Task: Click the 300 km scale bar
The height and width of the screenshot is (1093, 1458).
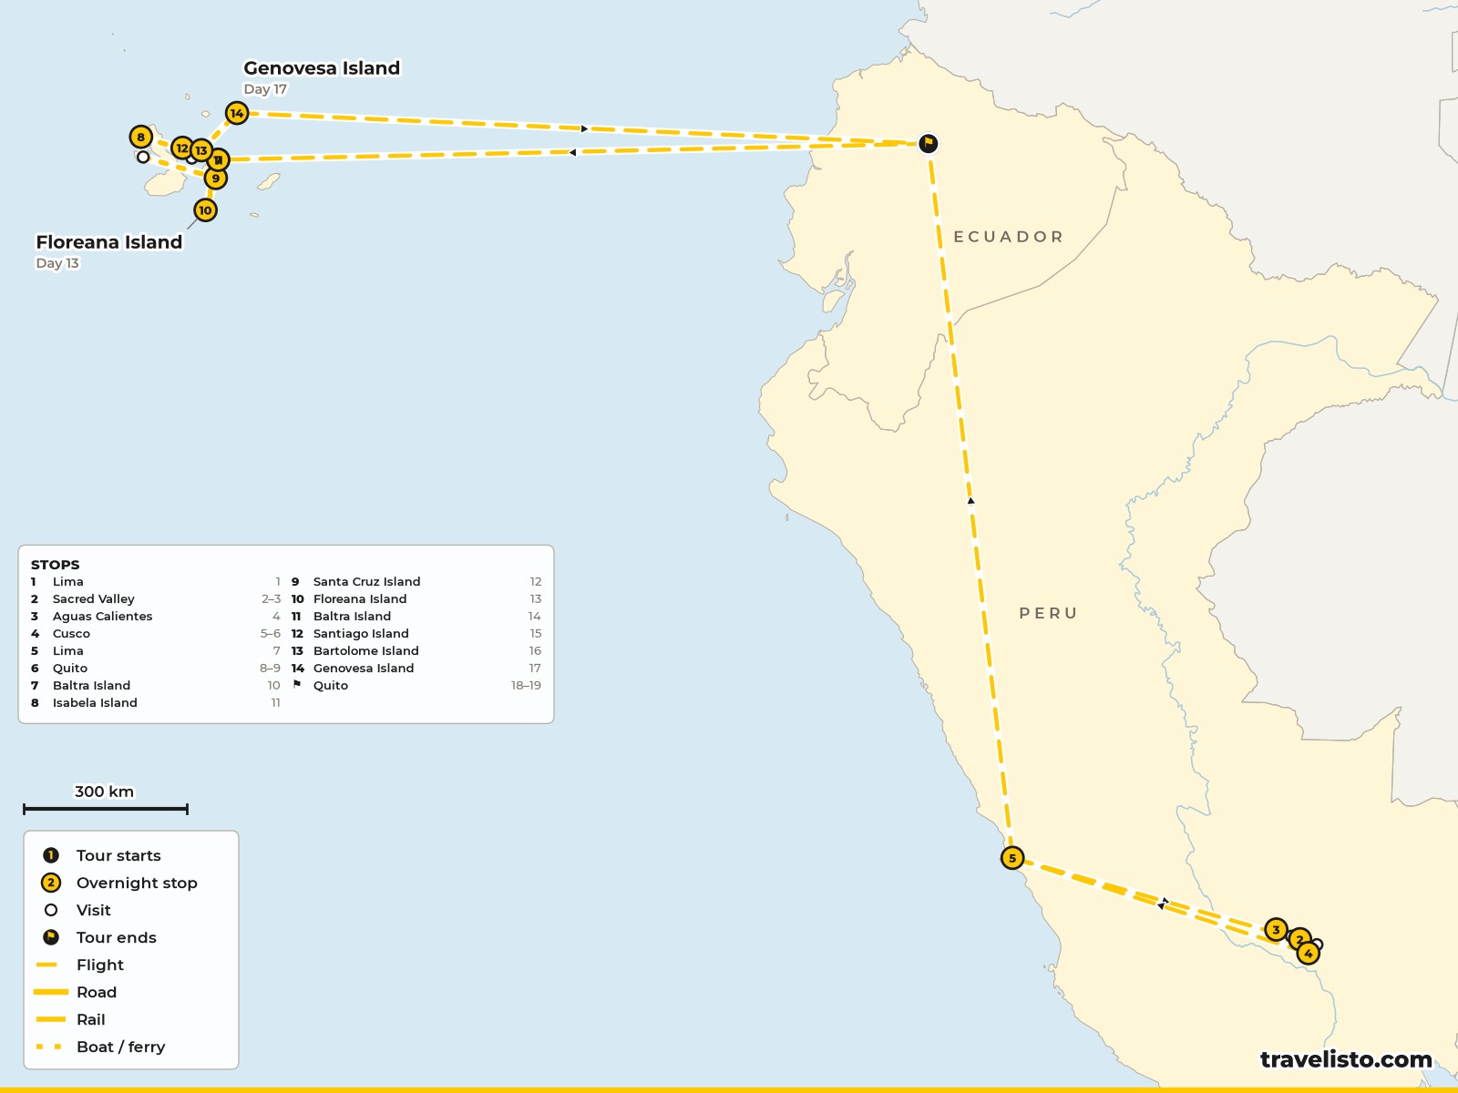Action: (105, 809)
